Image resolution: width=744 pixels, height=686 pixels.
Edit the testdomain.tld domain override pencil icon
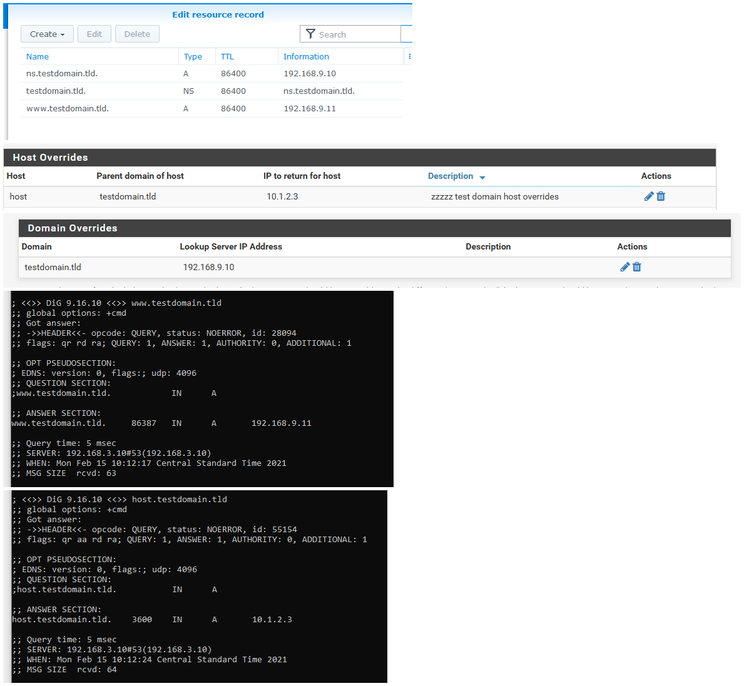pos(625,267)
